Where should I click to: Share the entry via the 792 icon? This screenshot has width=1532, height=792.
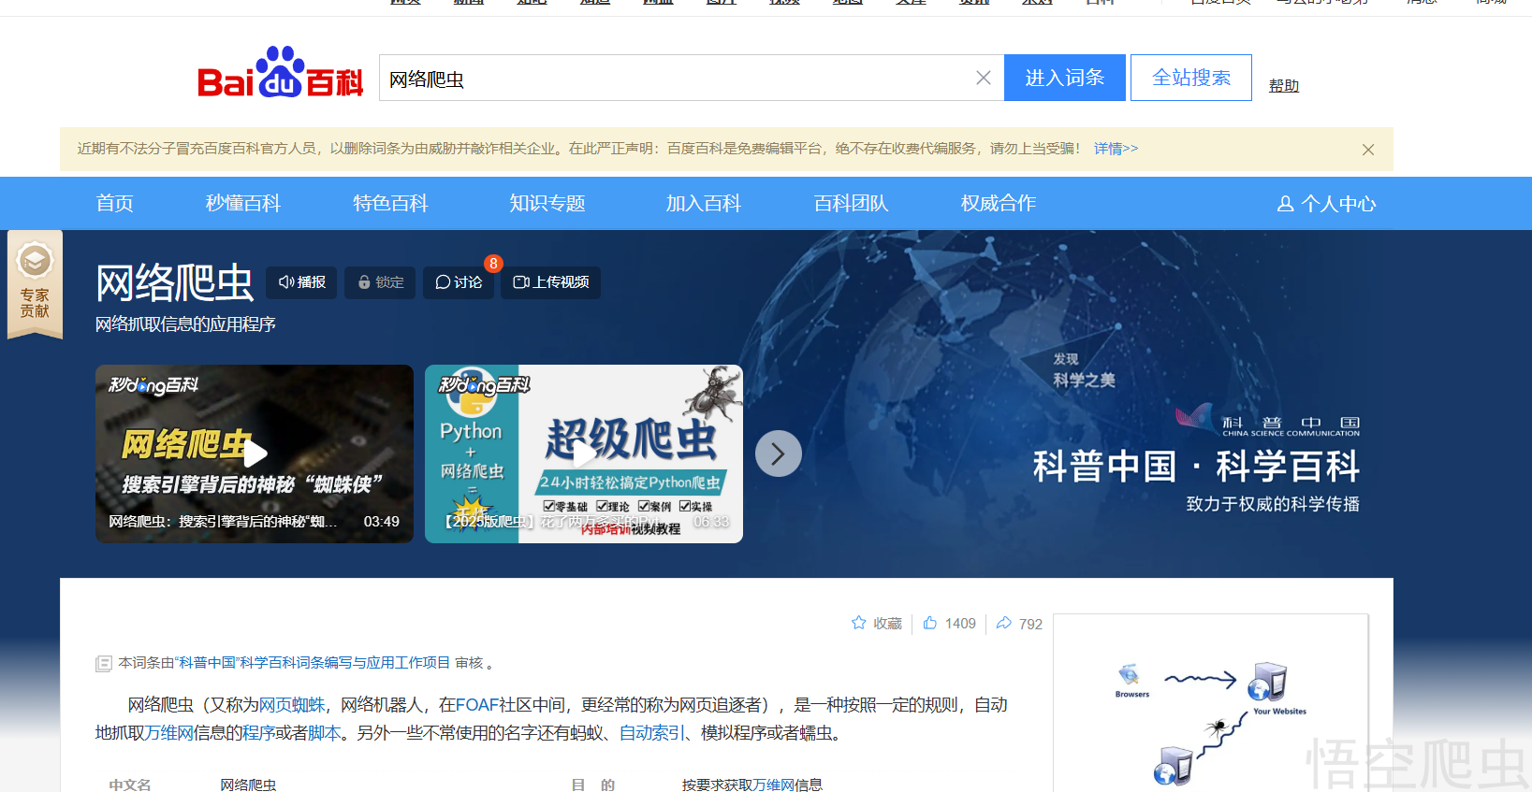point(1019,623)
